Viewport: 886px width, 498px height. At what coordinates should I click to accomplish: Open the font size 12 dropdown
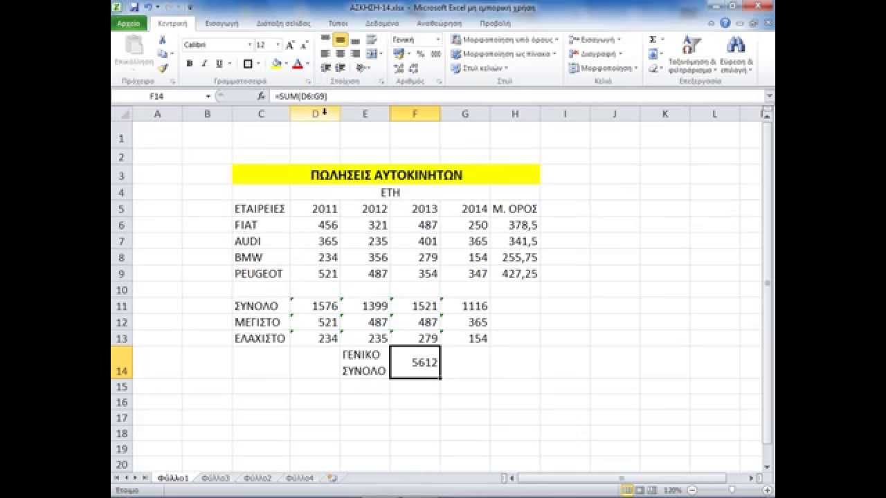coord(278,45)
